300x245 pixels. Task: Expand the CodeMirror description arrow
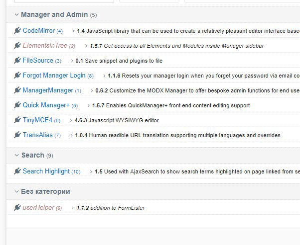coord(73,31)
